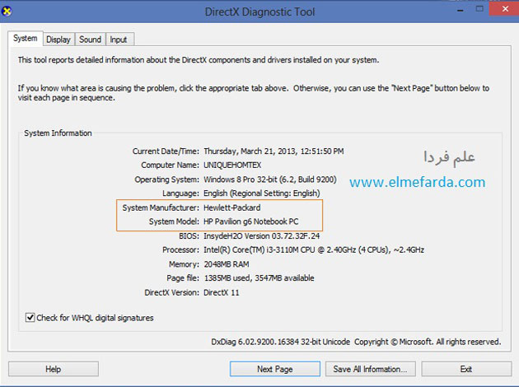Click the DirectX 11 version value
The width and height of the screenshot is (519, 387).
coord(224,291)
